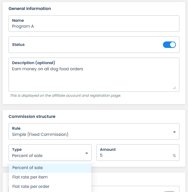The width and height of the screenshot is (188, 192).
Task: Click the General information heading
Action: click(30, 9)
